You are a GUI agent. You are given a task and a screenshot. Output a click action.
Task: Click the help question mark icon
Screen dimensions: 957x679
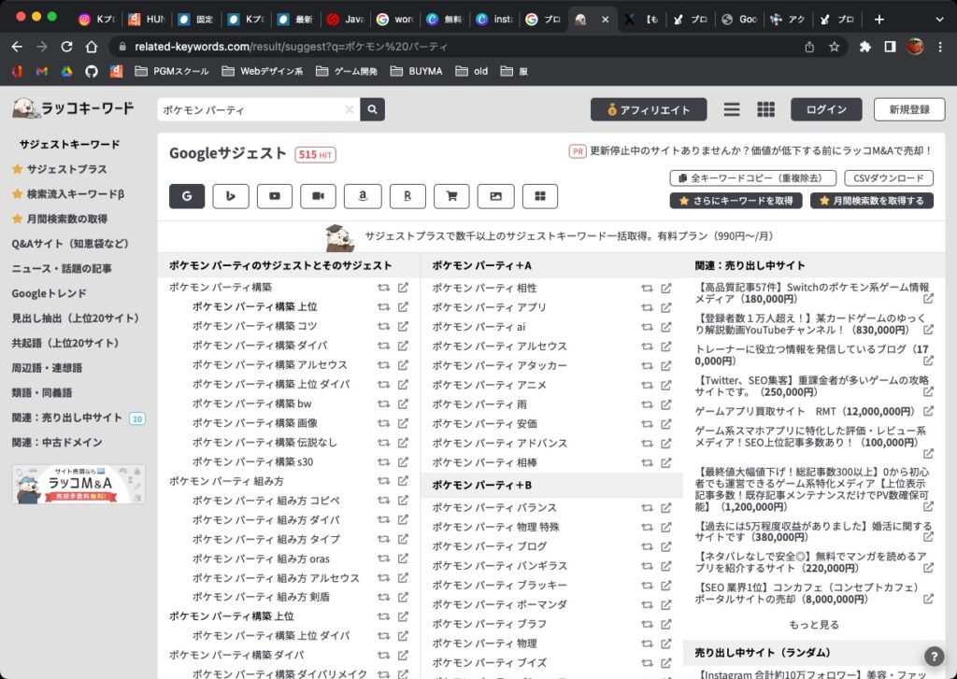pyautogui.click(x=933, y=656)
